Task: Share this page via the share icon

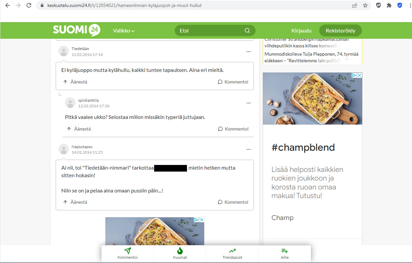Action: (355, 5)
